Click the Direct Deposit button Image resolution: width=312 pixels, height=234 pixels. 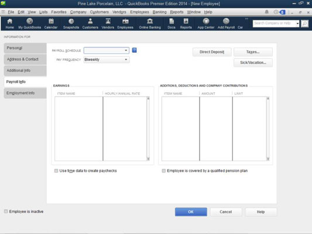[212, 52]
